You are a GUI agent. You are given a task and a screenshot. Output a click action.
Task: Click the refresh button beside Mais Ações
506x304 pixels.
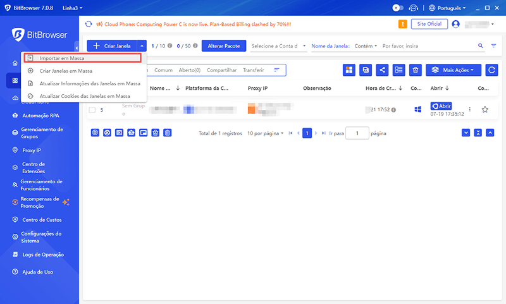click(x=491, y=70)
